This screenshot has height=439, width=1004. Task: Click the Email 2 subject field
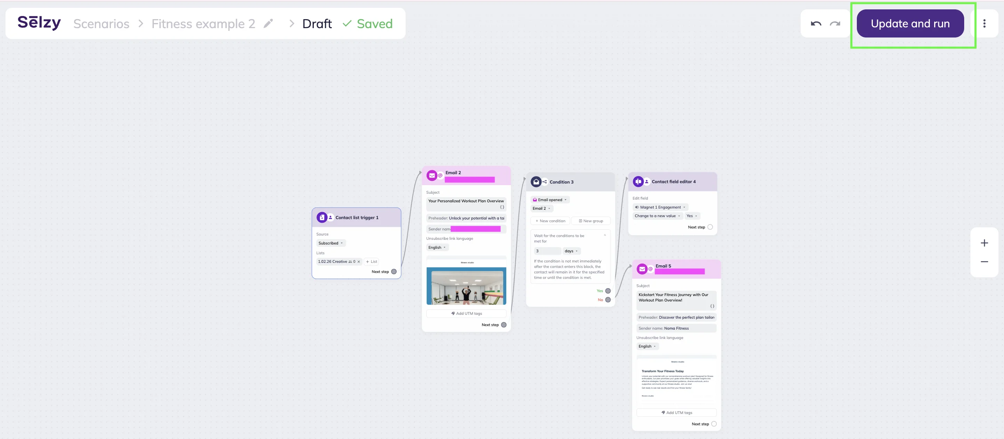(x=466, y=204)
